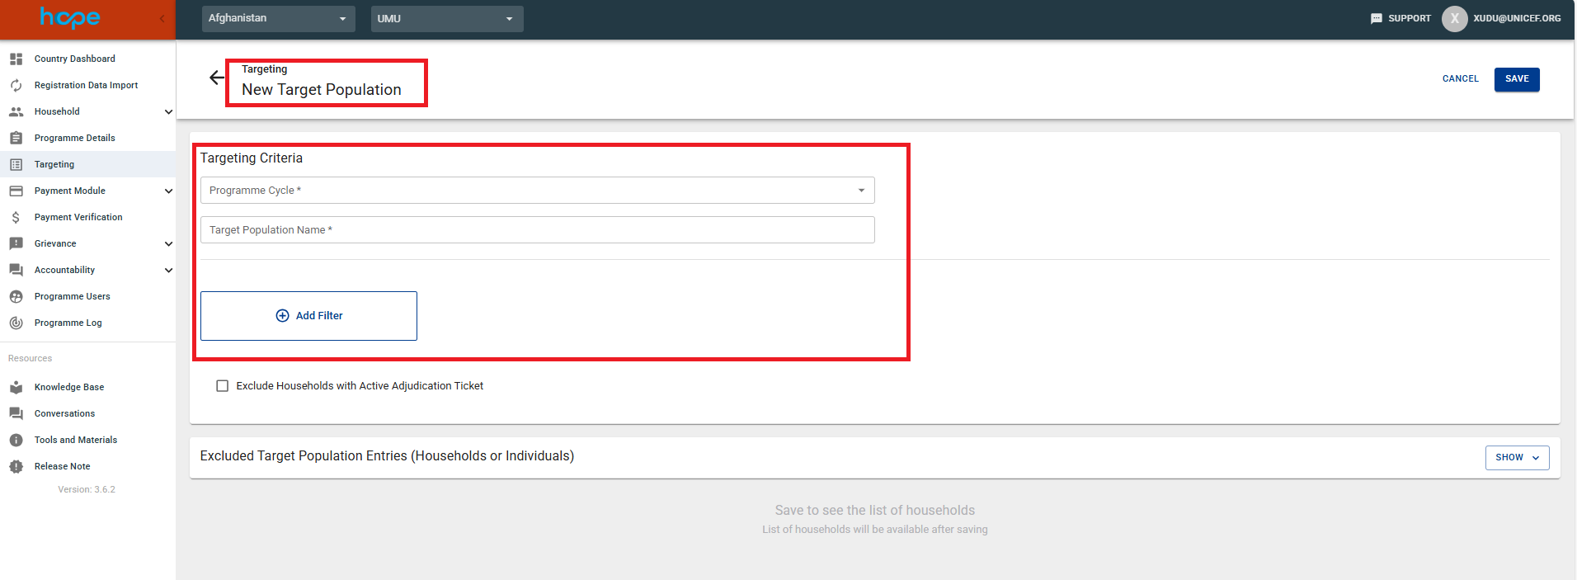This screenshot has height=580, width=1577.
Task: Collapse the sidebar using the chevron icon
Action: tap(162, 18)
